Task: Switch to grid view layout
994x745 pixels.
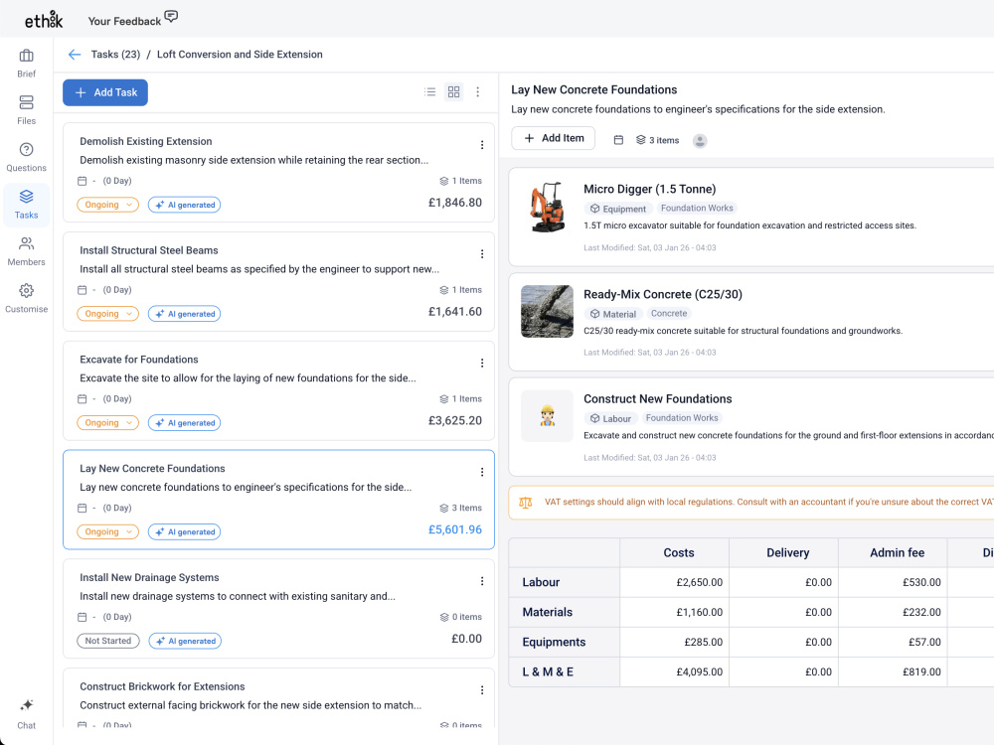Action: 454,92
